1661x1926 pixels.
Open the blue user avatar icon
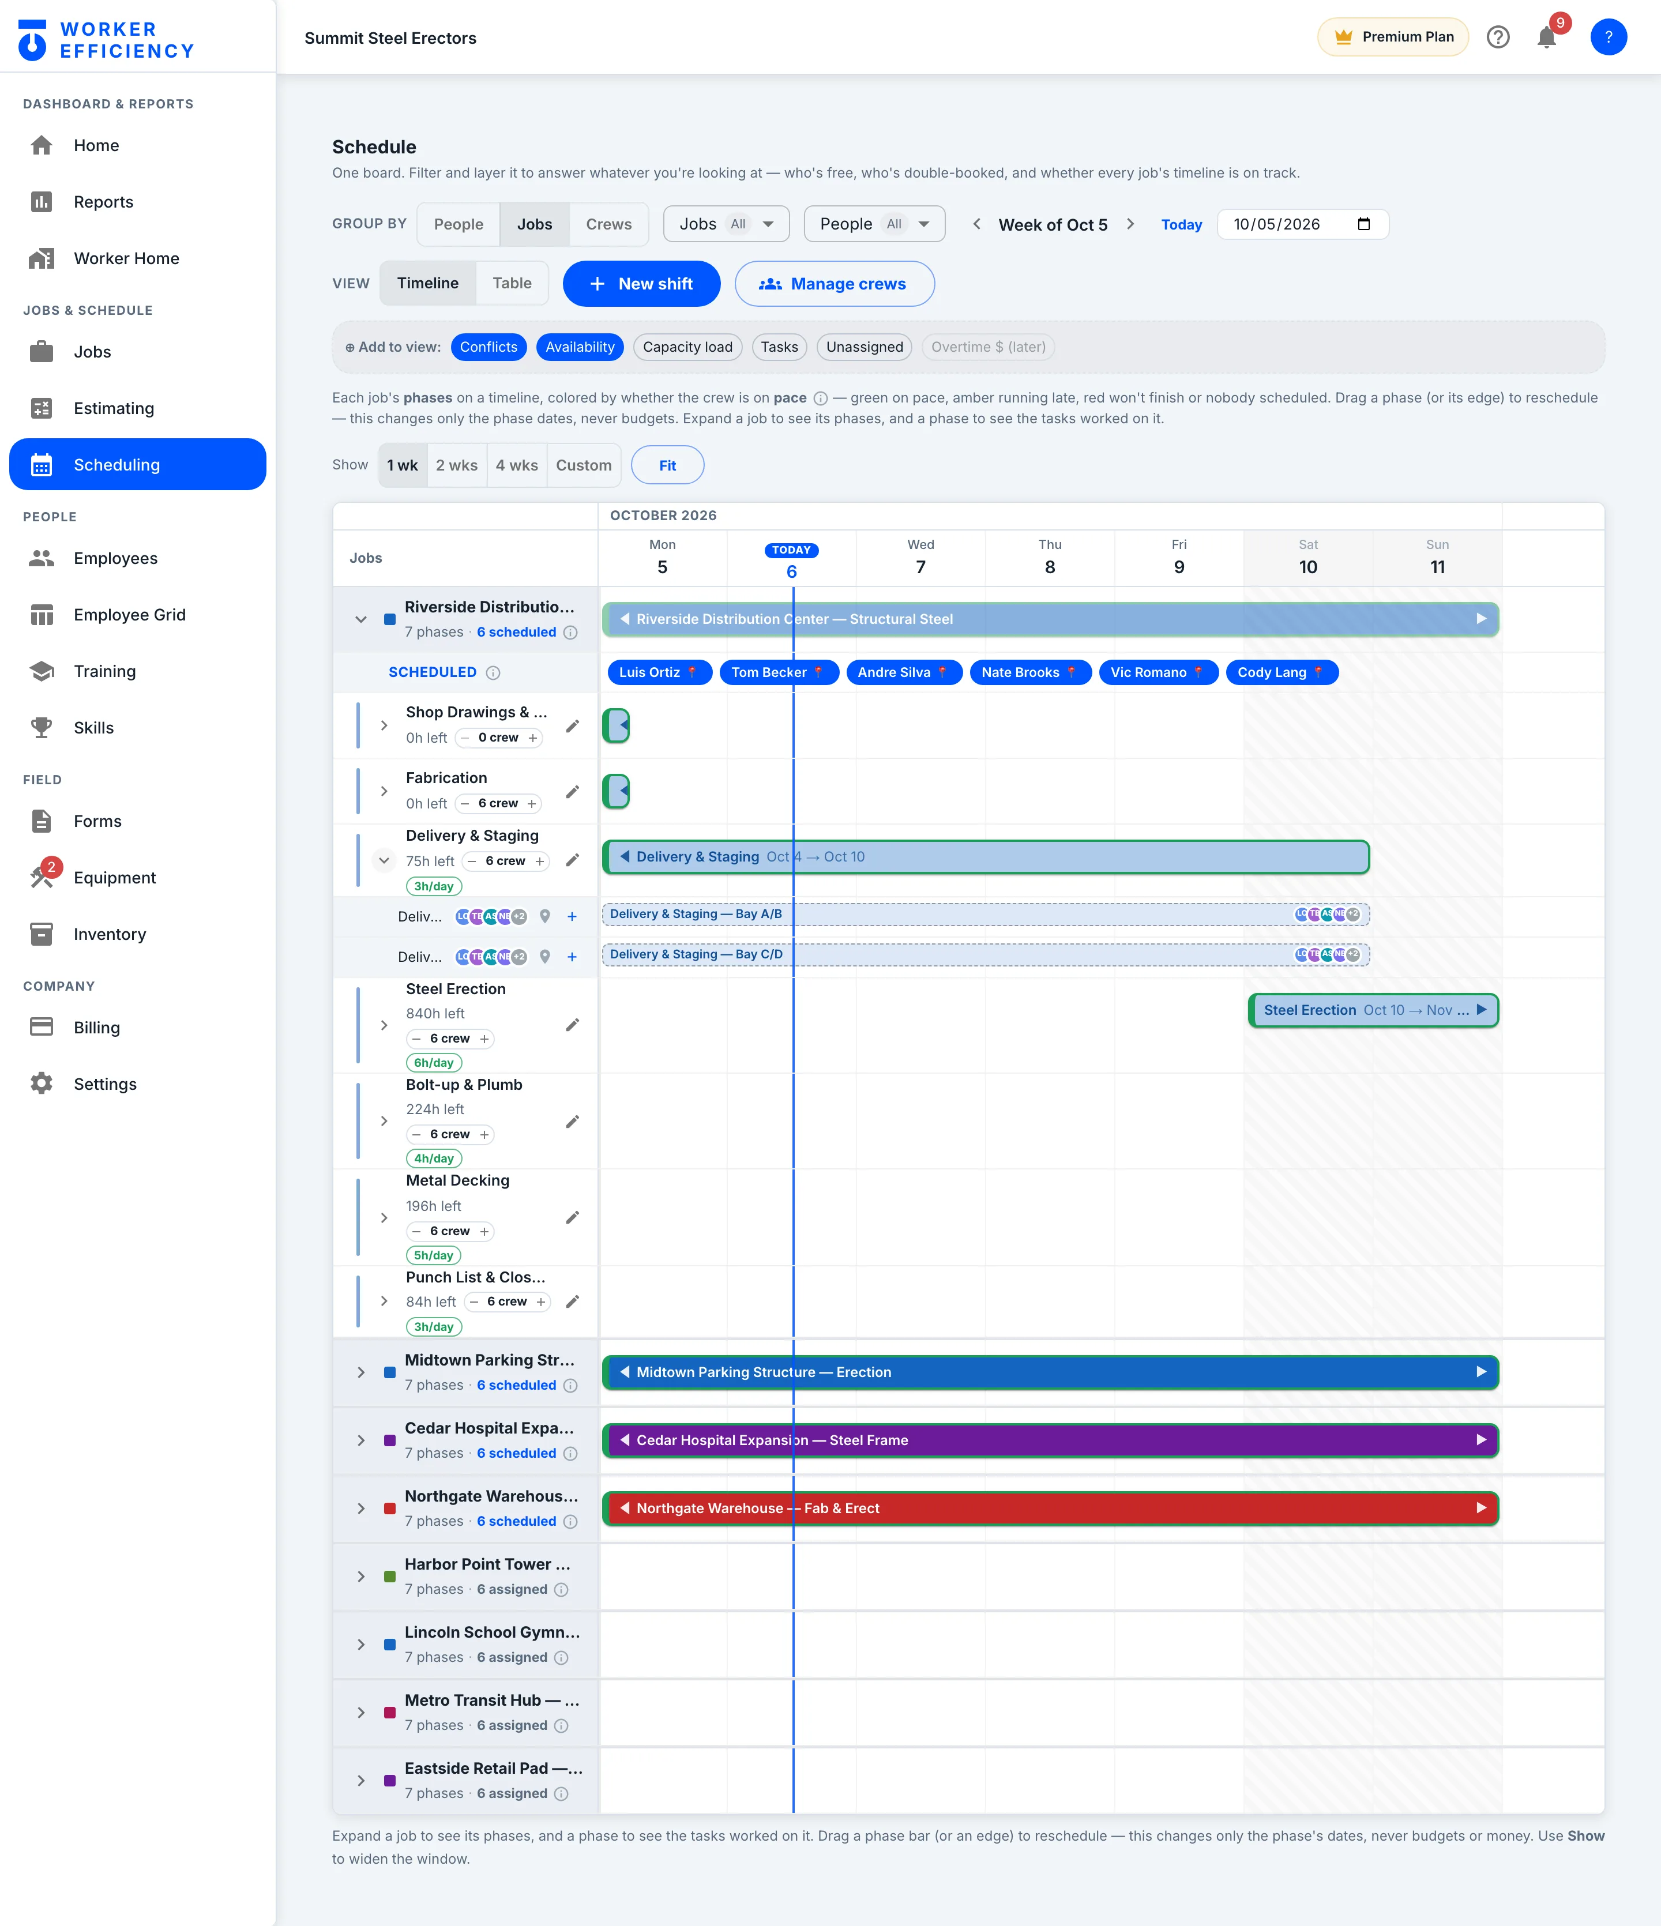pos(1608,37)
